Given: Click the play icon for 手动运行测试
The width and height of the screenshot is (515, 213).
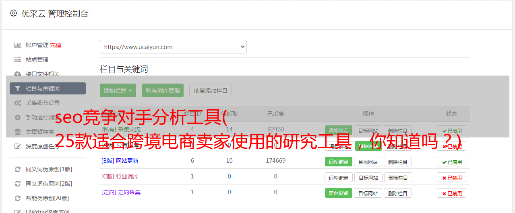Looking at the screenshot, I should click(x=17, y=117).
